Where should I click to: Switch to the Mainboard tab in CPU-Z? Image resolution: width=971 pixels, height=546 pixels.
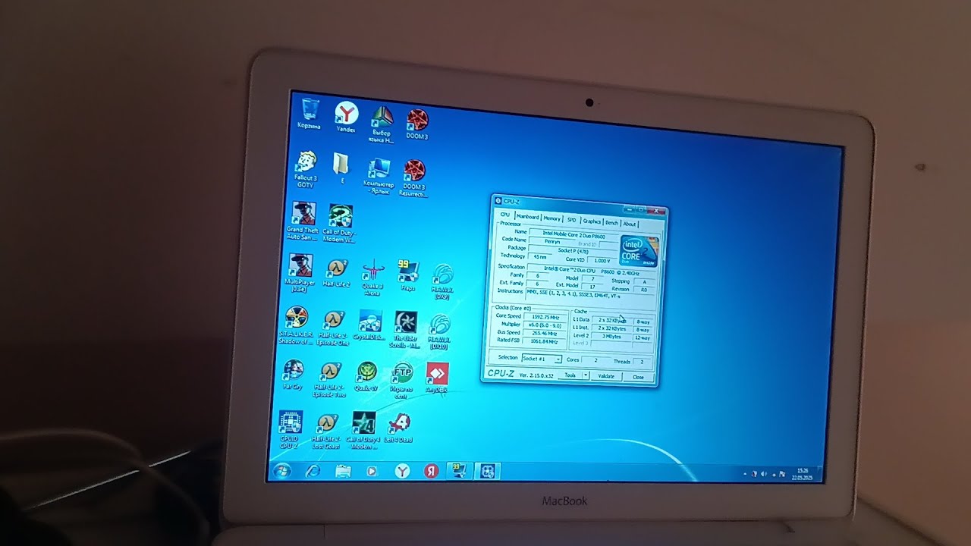point(527,217)
